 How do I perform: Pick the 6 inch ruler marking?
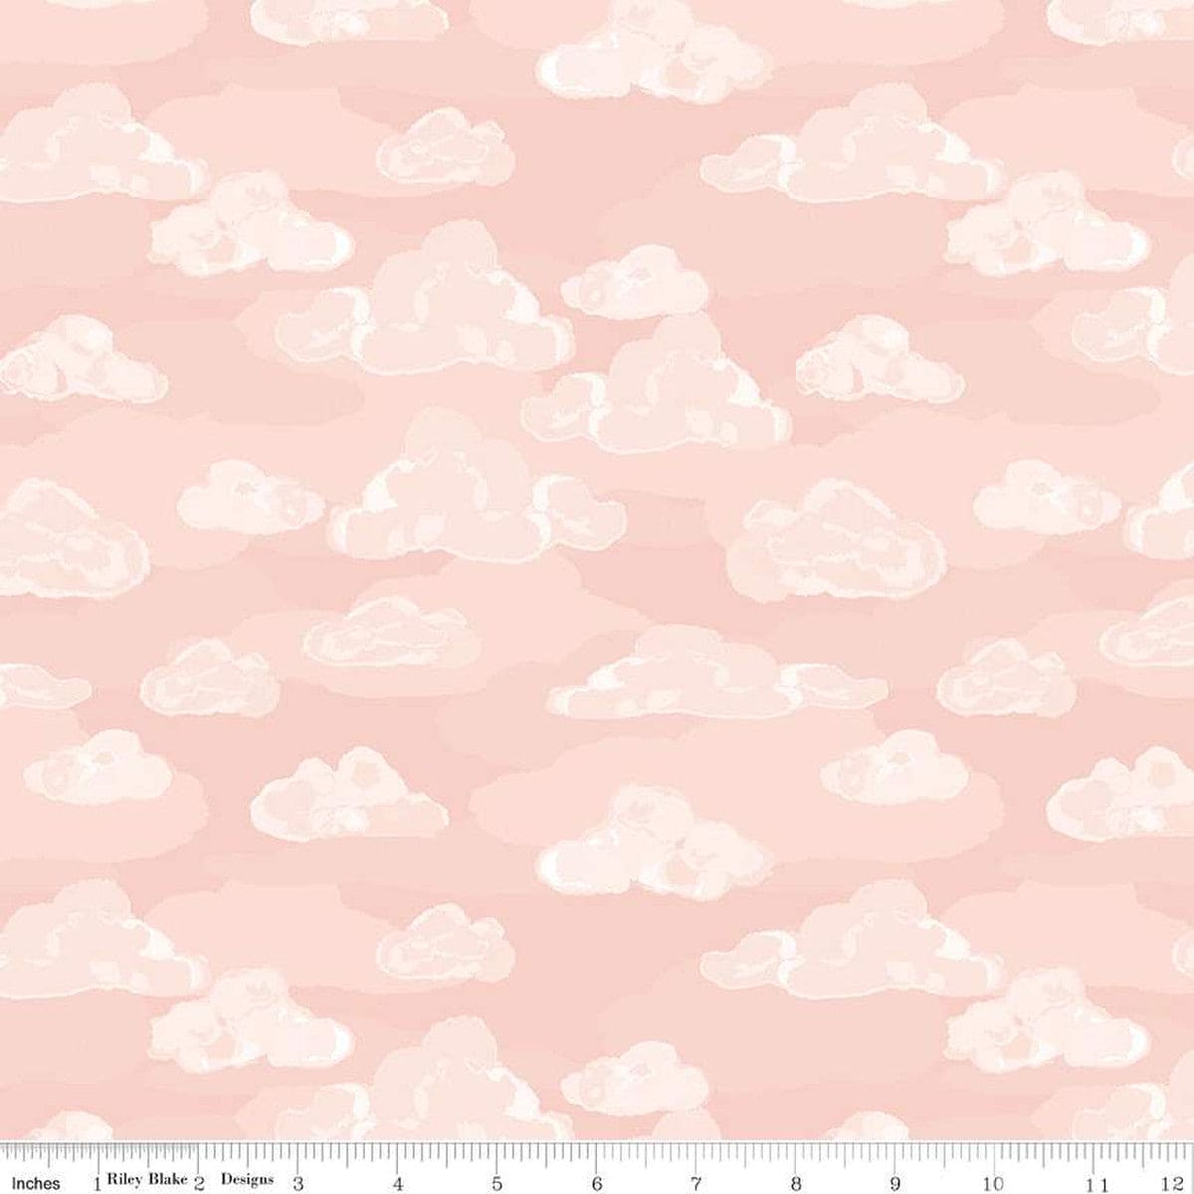pos(596,1183)
